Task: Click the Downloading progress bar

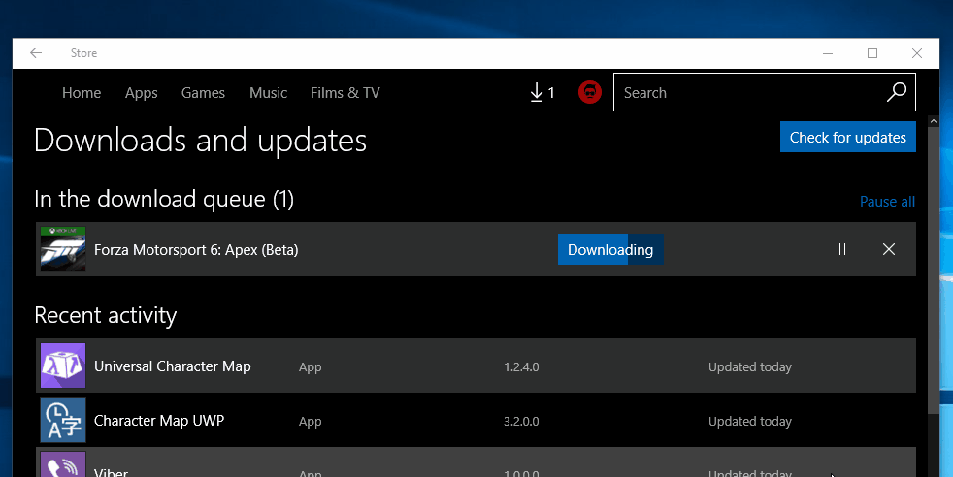Action: point(610,249)
